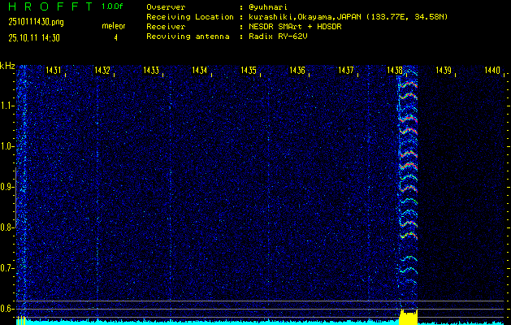This screenshot has height=325, width=511.
Task: Click the 1438 time marker
Action: click(396, 71)
